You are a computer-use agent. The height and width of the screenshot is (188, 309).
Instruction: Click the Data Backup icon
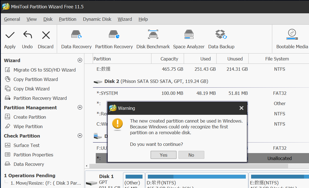tap(221, 35)
